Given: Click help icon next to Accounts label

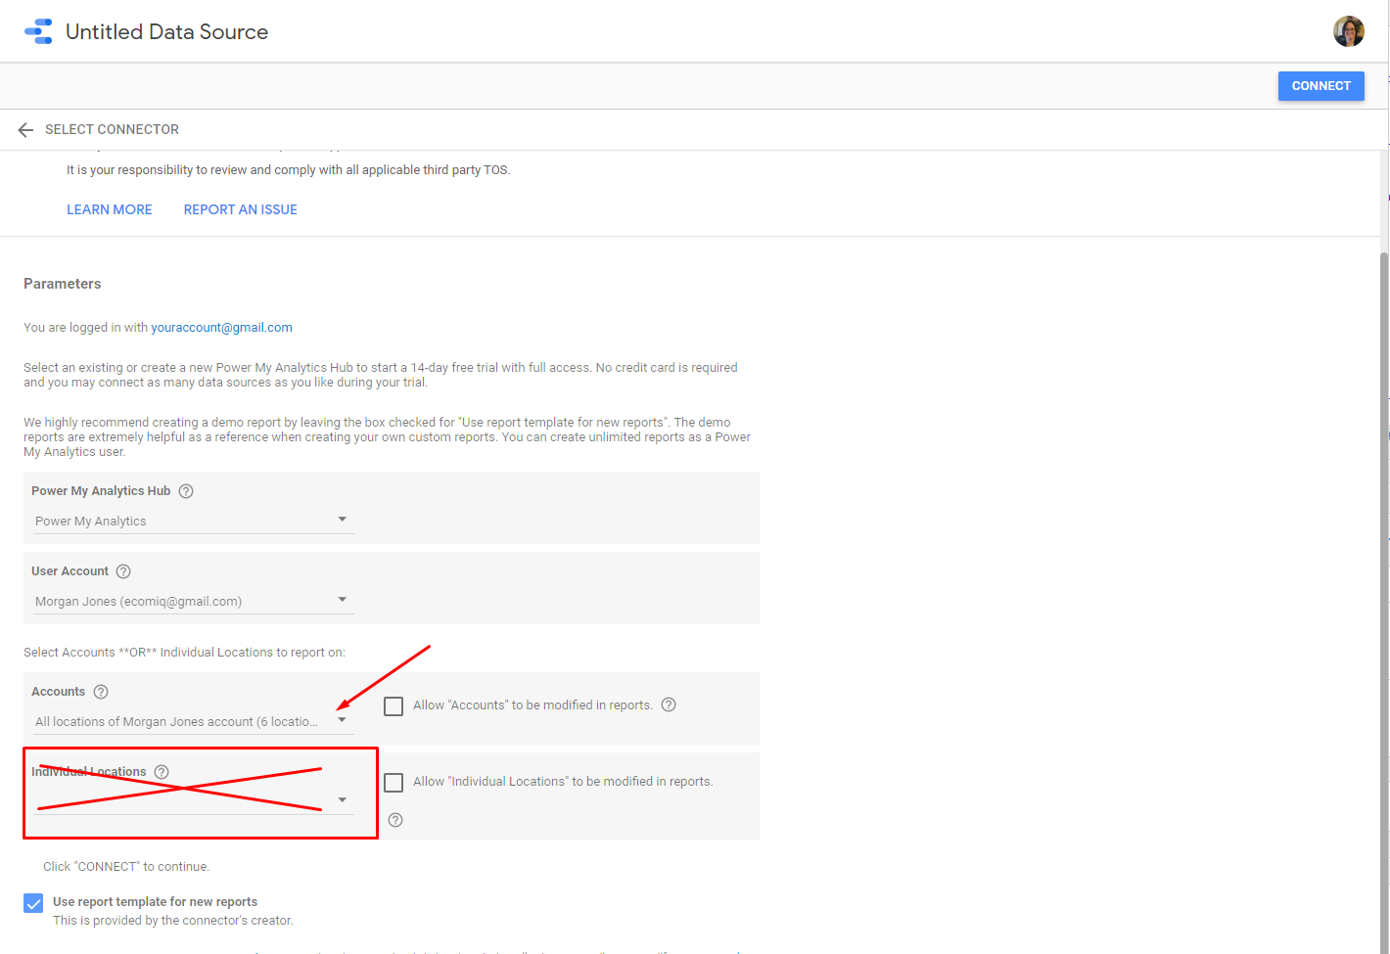Looking at the screenshot, I should (x=101, y=692).
